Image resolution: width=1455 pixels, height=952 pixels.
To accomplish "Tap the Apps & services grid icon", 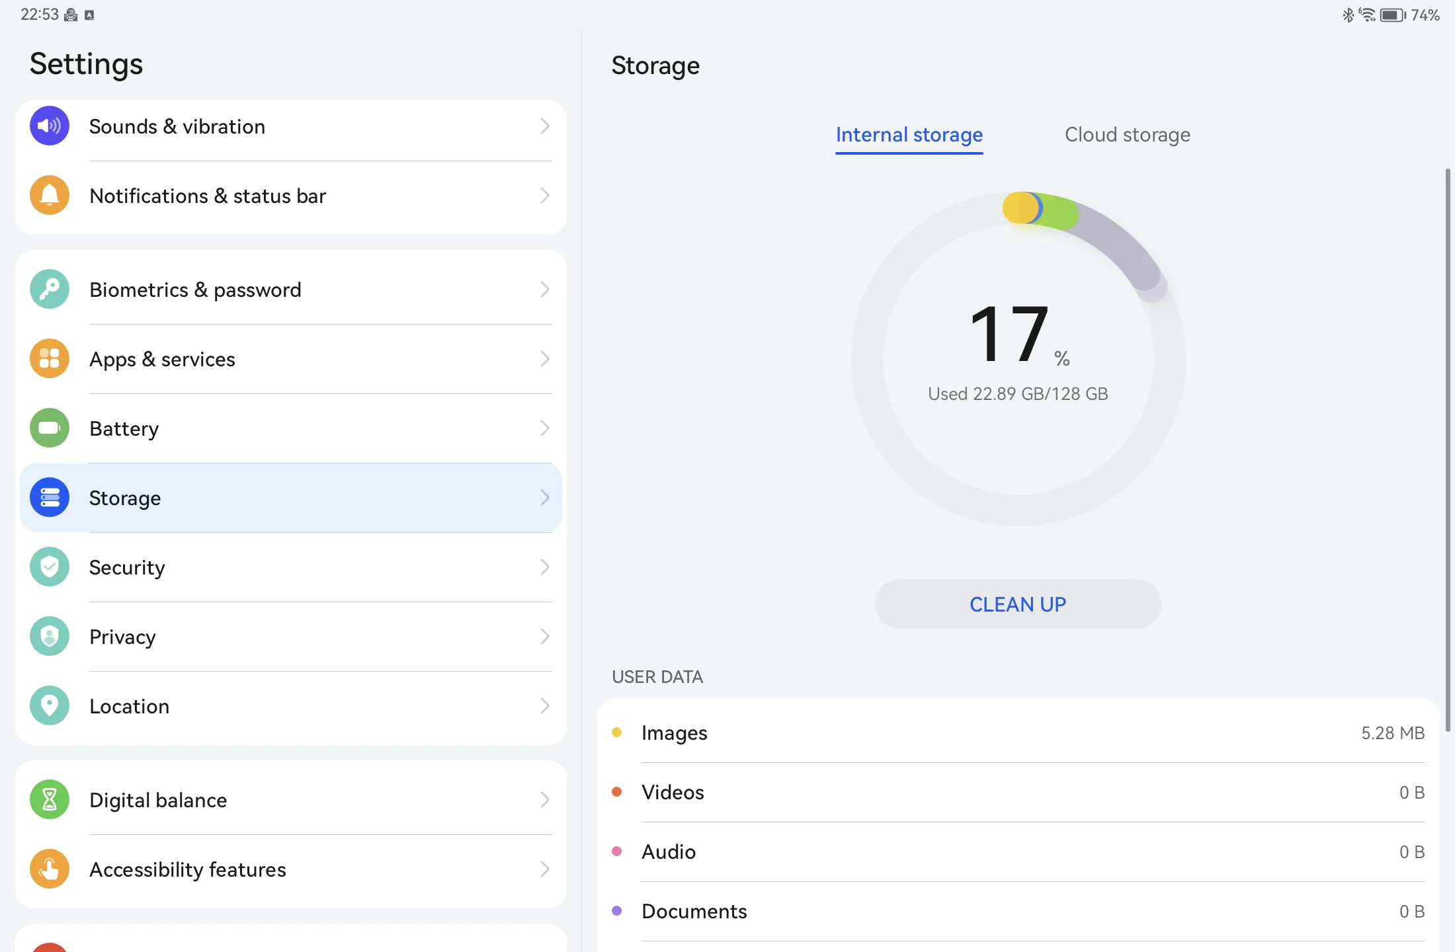I will 50,358.
